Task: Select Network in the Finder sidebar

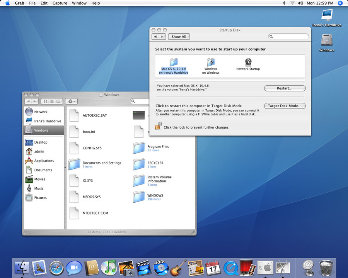Action: click(x=44, y=112)
